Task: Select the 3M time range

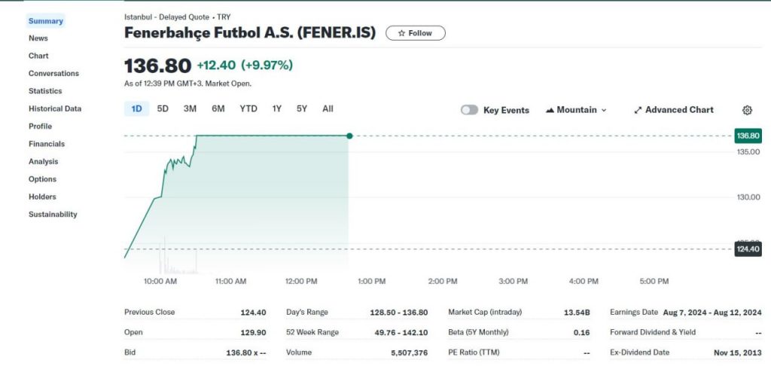Action: [x=190, y=109]
